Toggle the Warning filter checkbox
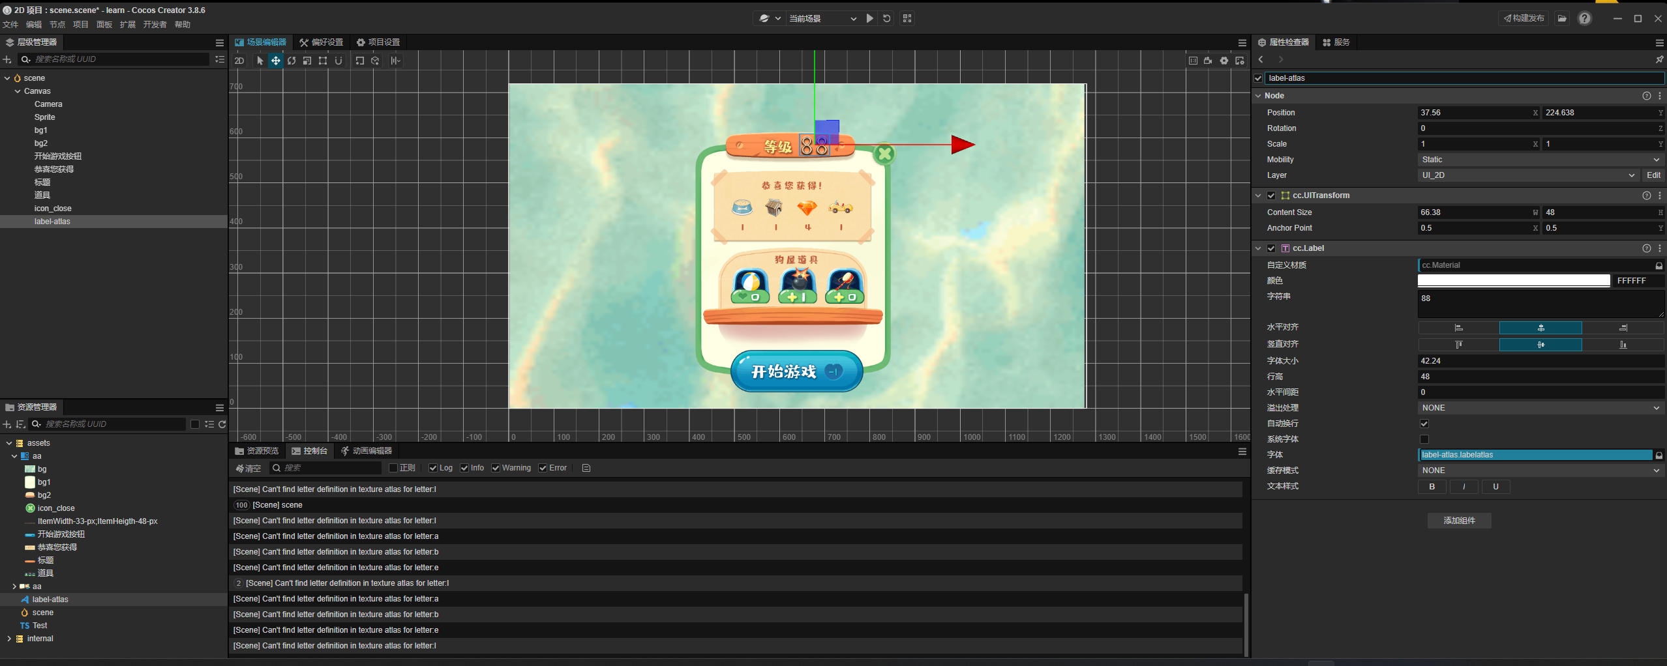The image size is (1667, 666). 496,468
